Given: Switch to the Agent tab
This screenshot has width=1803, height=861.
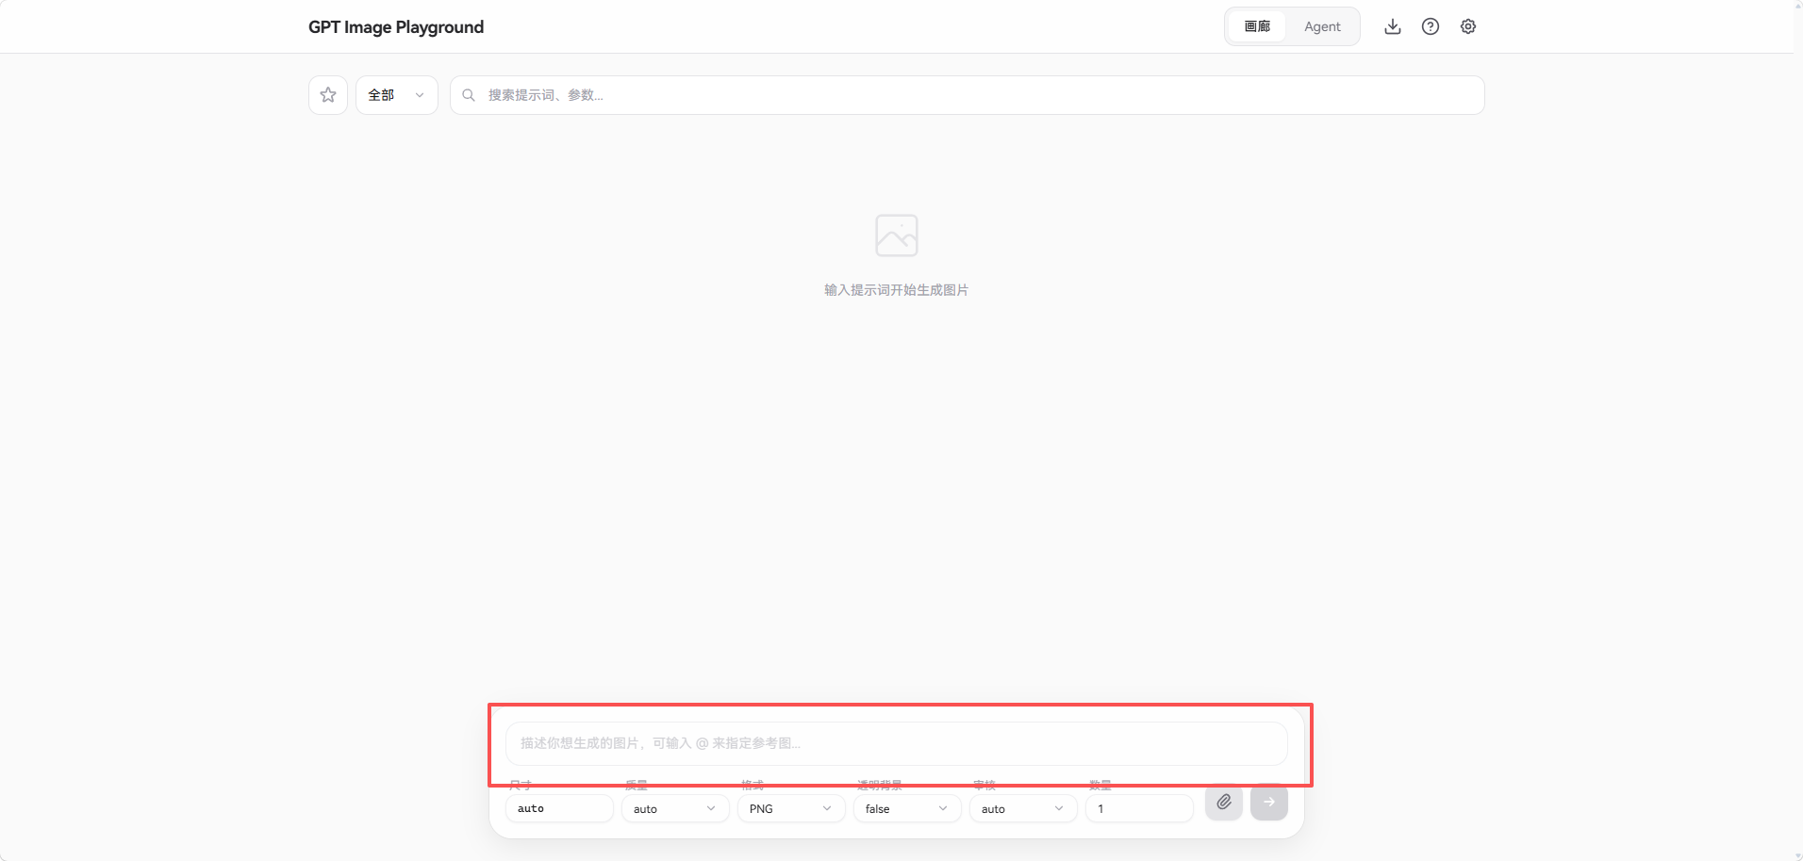Looking at the screenshot, I should point(1322,26).
